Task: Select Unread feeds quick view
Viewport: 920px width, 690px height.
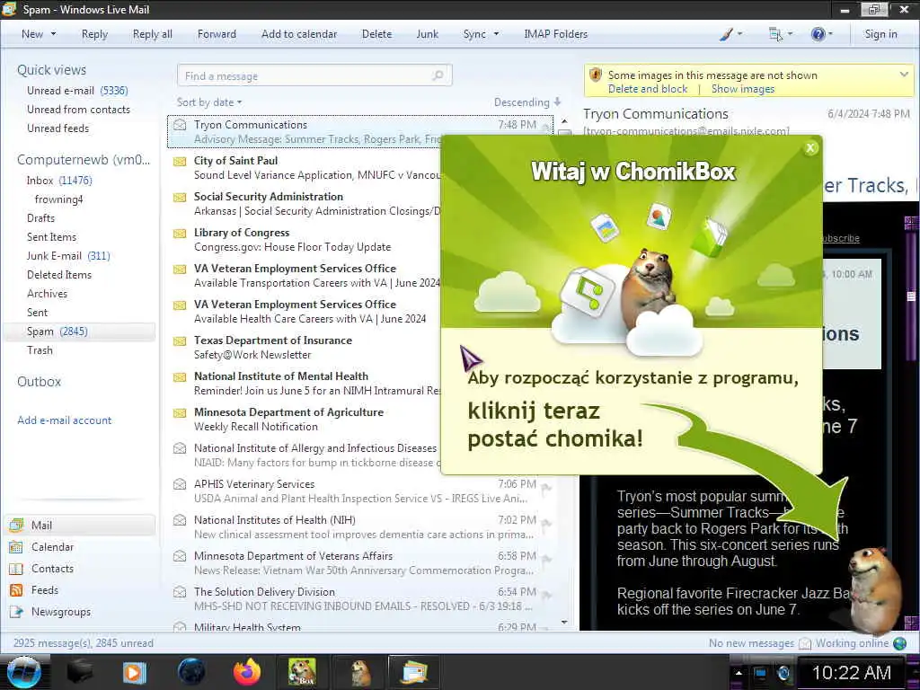Action: 57,128
